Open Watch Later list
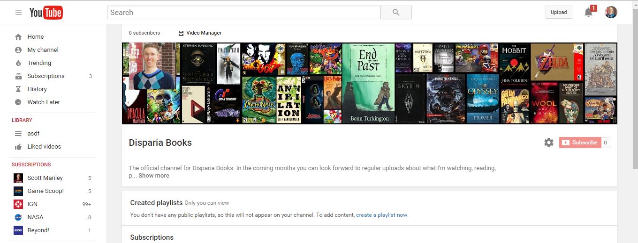Image resolution: width=638 pixels, height=243 pixels. point(44,102)
